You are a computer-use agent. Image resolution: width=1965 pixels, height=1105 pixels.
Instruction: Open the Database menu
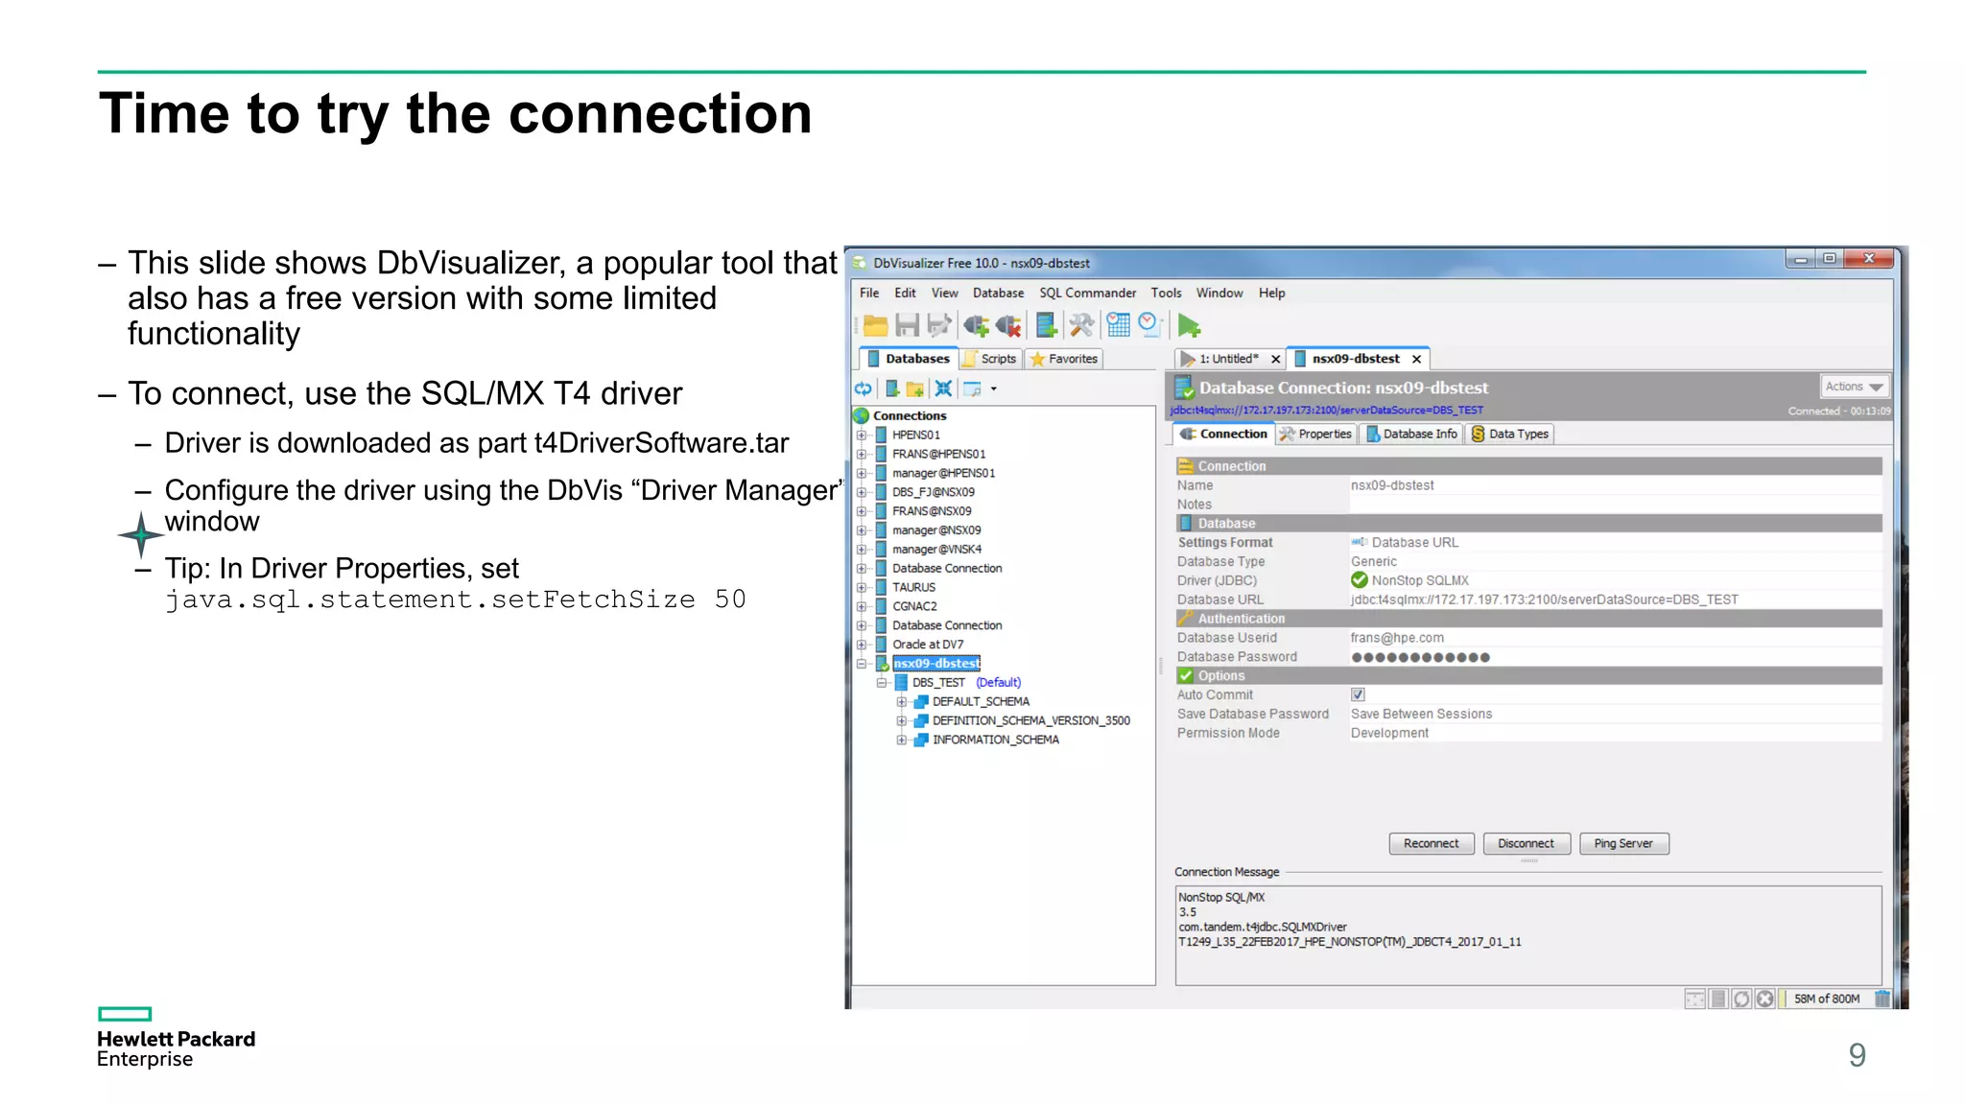998,293
